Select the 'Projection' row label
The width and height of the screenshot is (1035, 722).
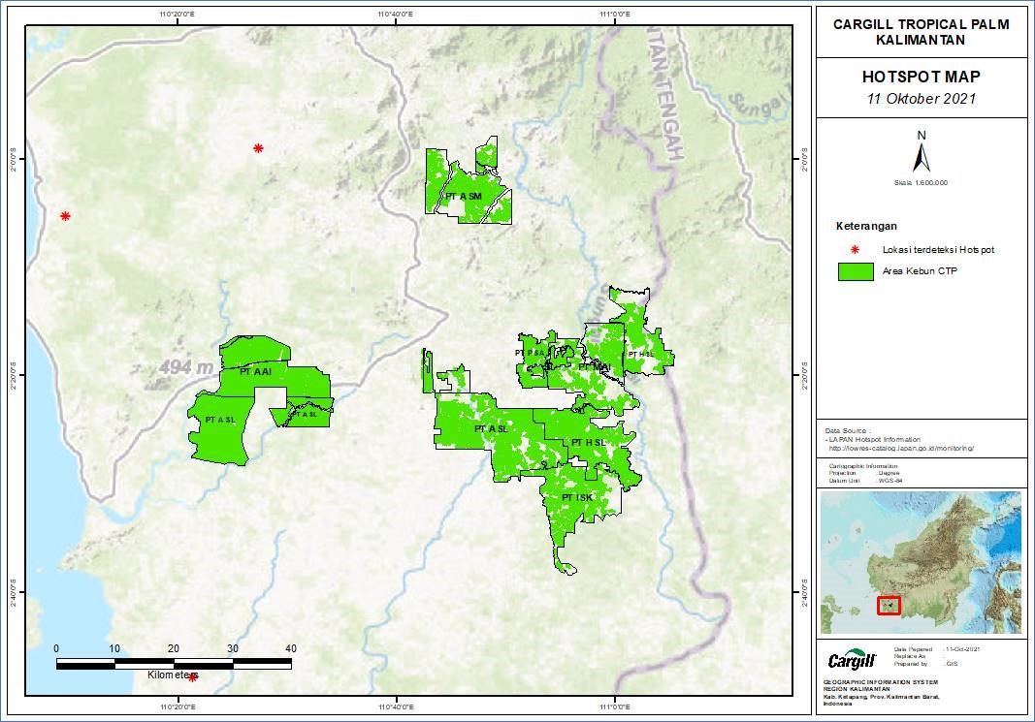coord(842,474)
